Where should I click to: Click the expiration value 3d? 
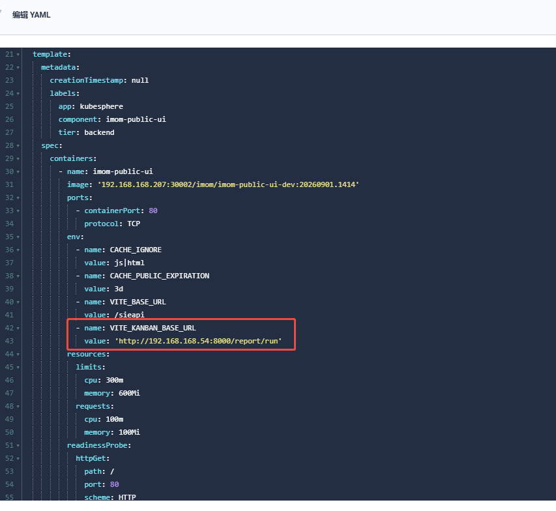click(x=119, y=289)
